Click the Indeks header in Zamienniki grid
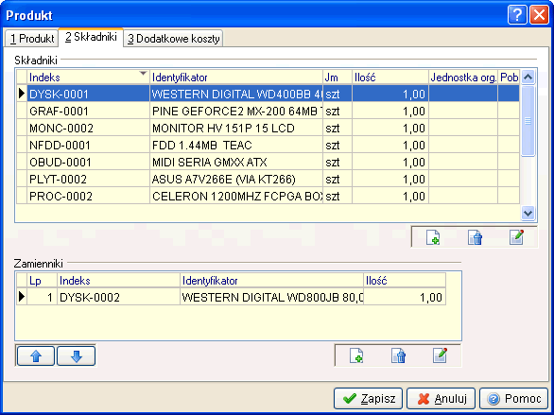The width and height of the screenshot is (554, 415). [x=118, y=281]
